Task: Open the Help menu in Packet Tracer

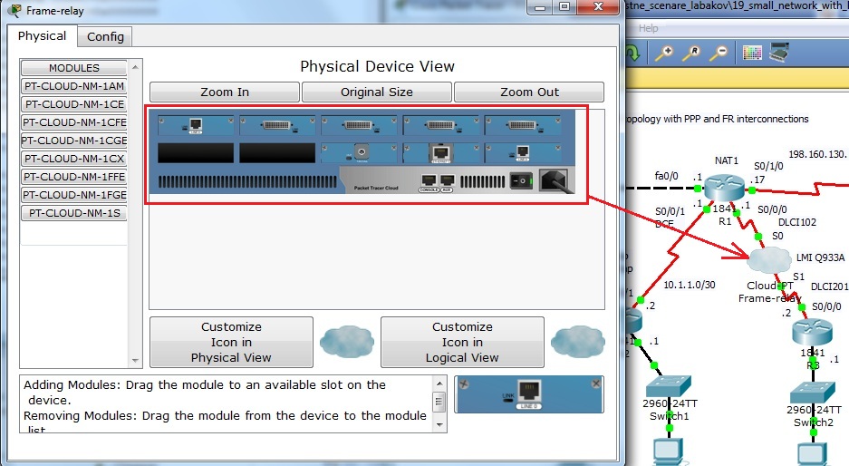Action: 648,28
